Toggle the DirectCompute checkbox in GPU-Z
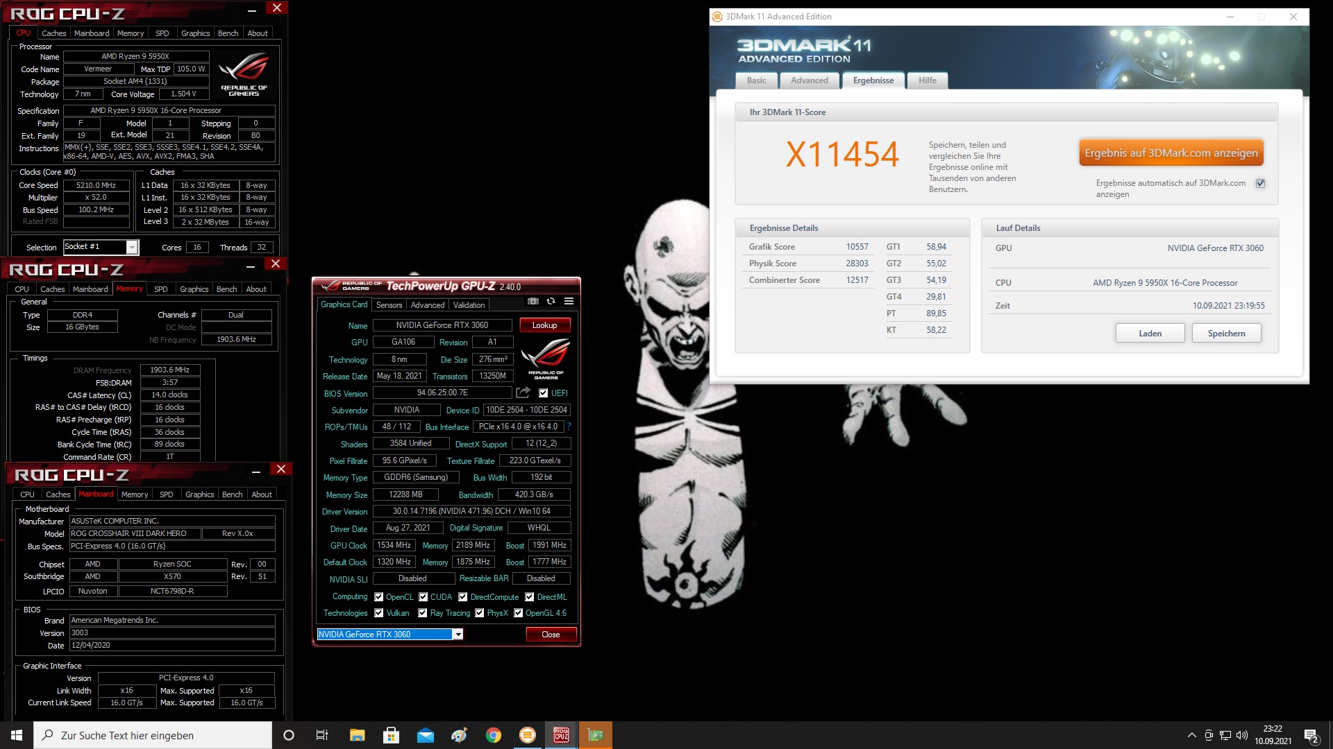 tap(462, 596)
